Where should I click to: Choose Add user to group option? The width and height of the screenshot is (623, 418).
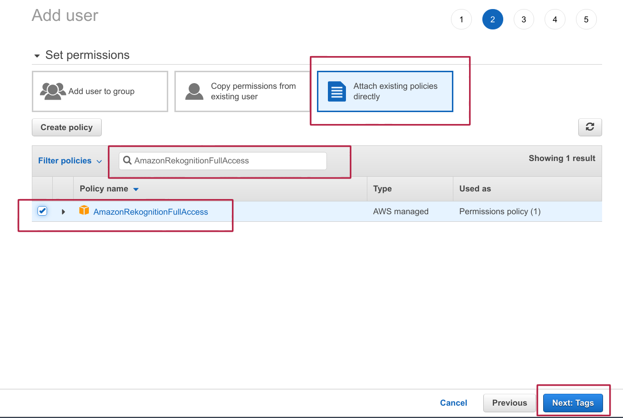(x=100, y=91)
